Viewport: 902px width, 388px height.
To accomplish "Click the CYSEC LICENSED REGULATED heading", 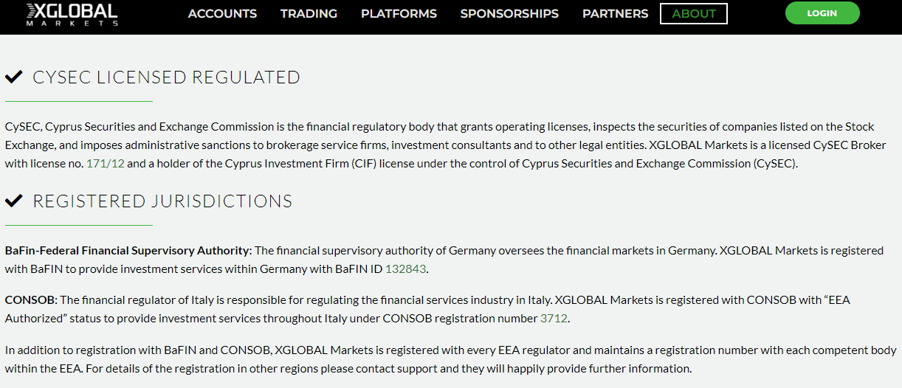I will (x=167, y=77).
